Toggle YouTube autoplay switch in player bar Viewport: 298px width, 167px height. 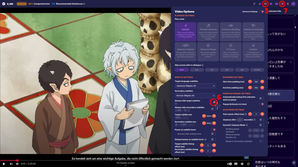(x=229, y=164)
